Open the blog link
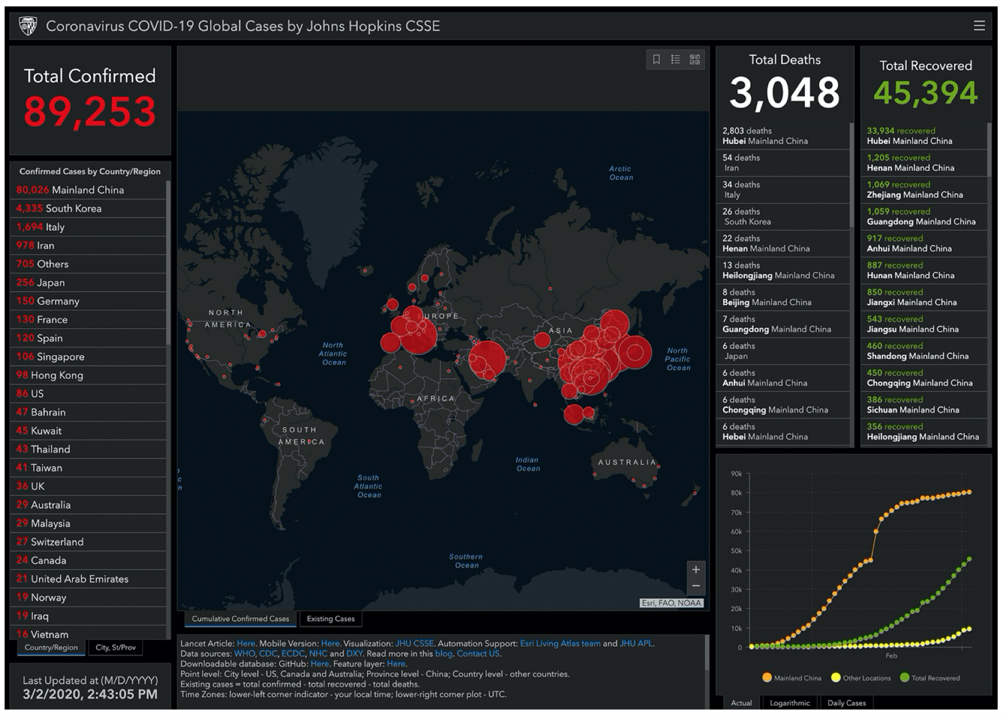This screenshot has height=721, width=1002. (444, 654)
